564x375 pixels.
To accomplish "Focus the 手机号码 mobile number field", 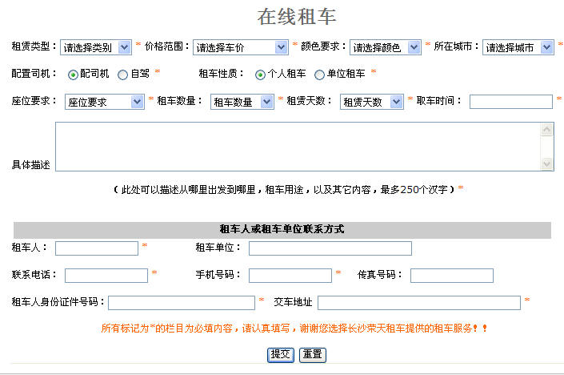I will coord(290,276).
